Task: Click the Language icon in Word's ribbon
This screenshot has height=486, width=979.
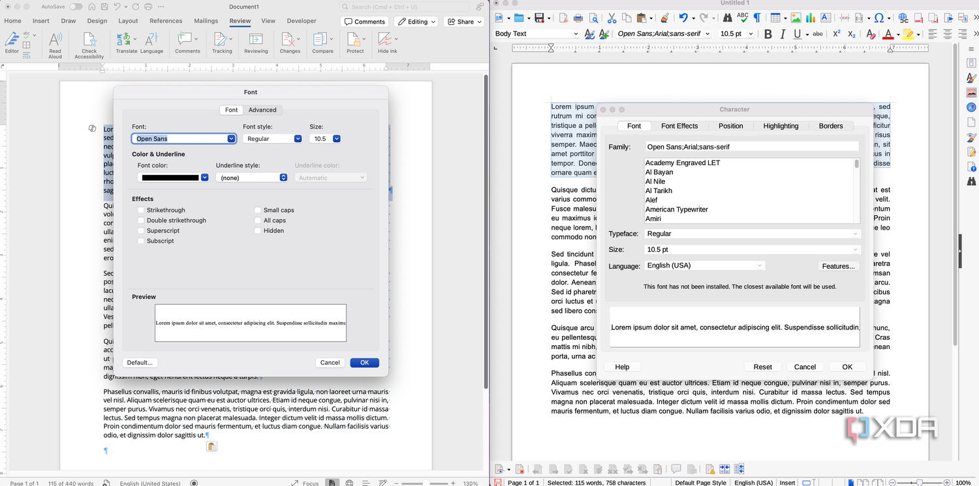Action: click(x=152, y=39)
